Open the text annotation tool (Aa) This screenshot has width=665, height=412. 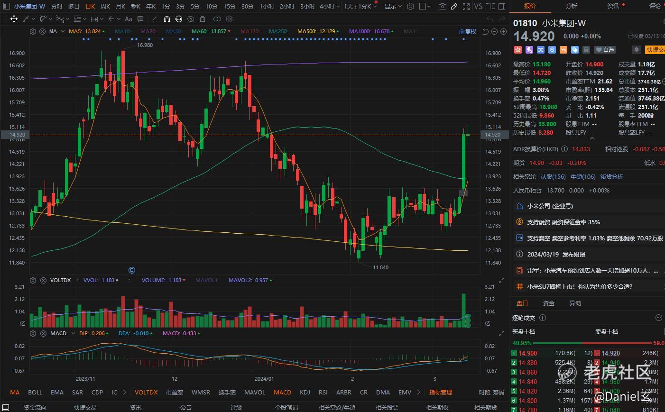coord(128,19)
